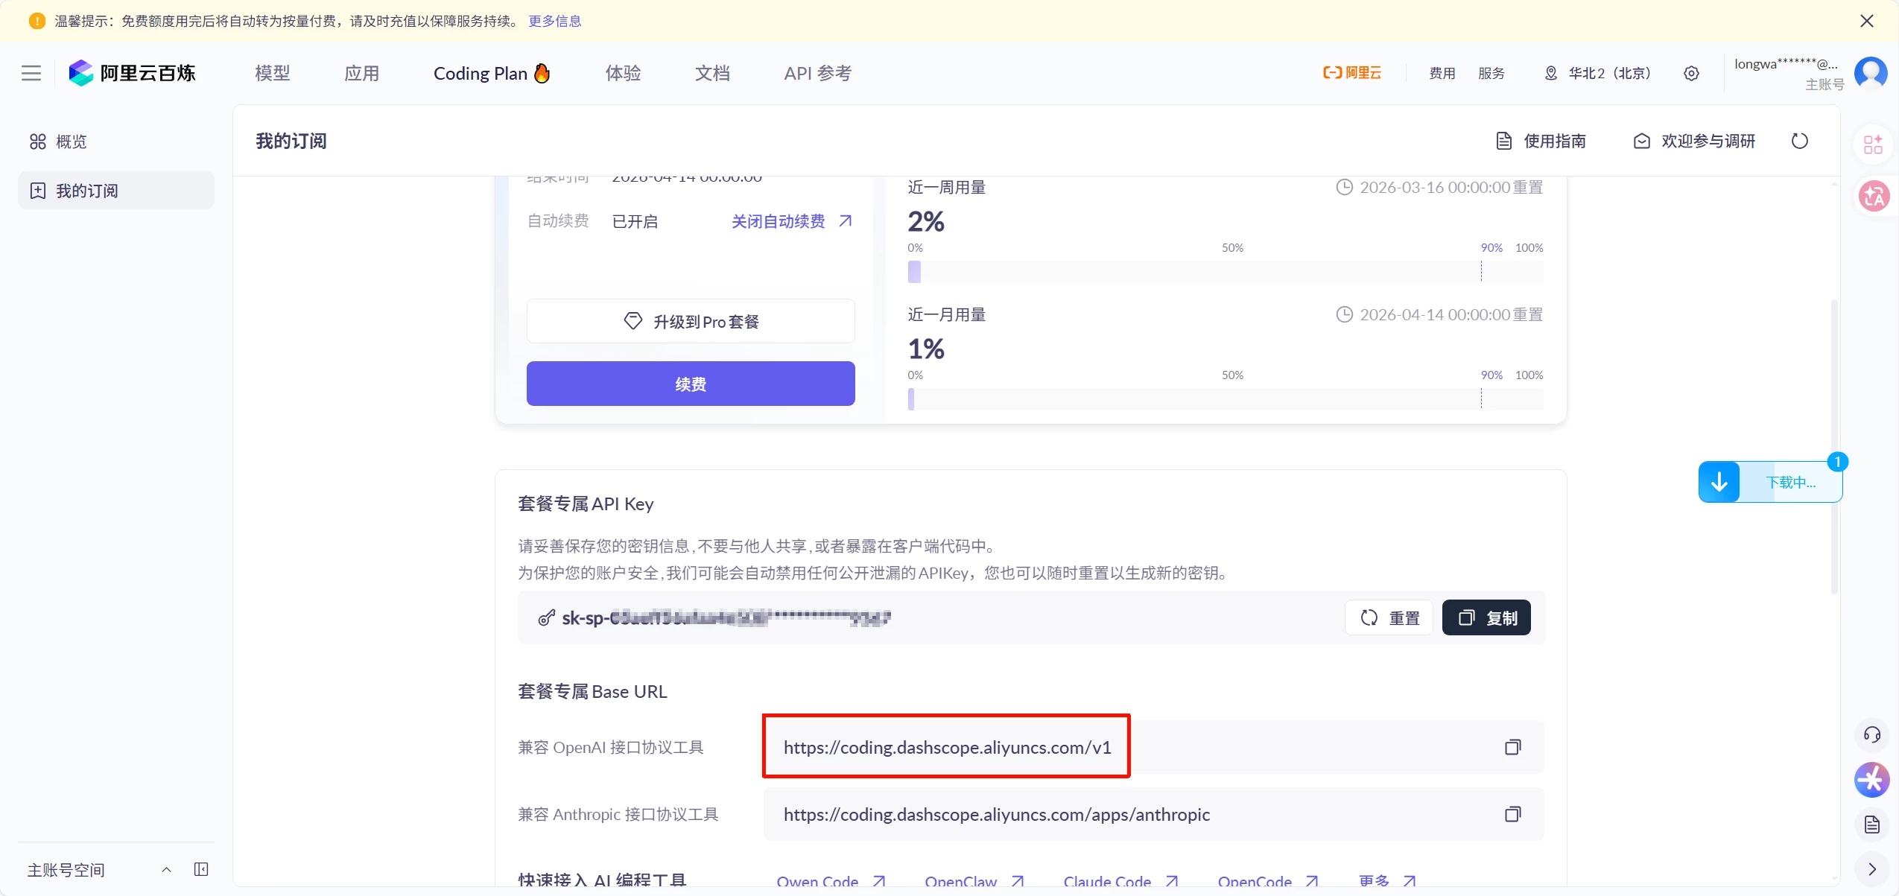Click the 续费 renew button
The height and width of the screenshot is (896, 1899).
click(x=690, y=384)
